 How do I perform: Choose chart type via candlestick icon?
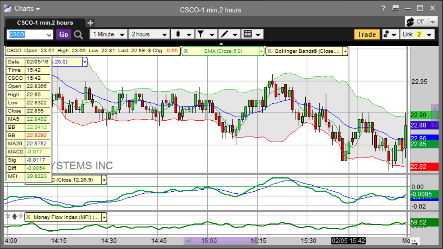[x=183, y=34]
